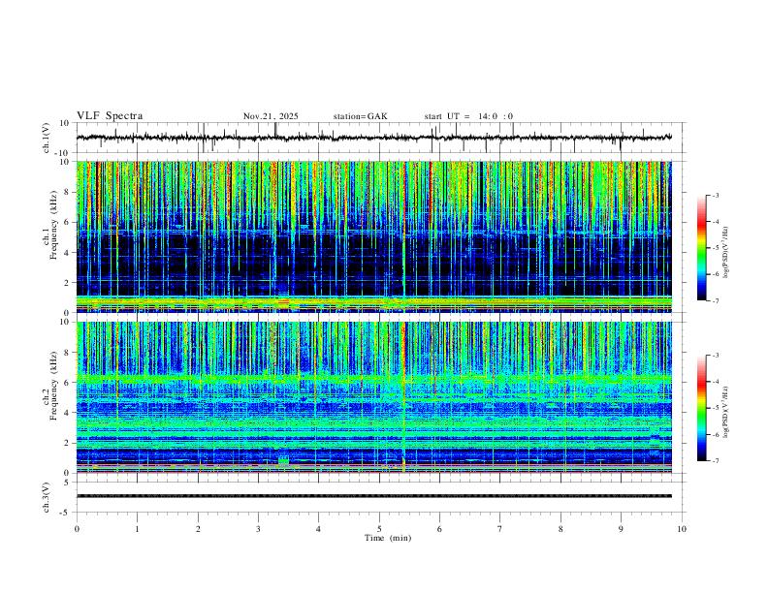Click the '3' tick on the time axis
The image size is (768, 593).
258,529
